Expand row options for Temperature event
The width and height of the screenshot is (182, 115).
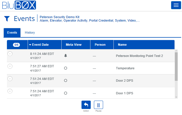[x=10, y=66]
